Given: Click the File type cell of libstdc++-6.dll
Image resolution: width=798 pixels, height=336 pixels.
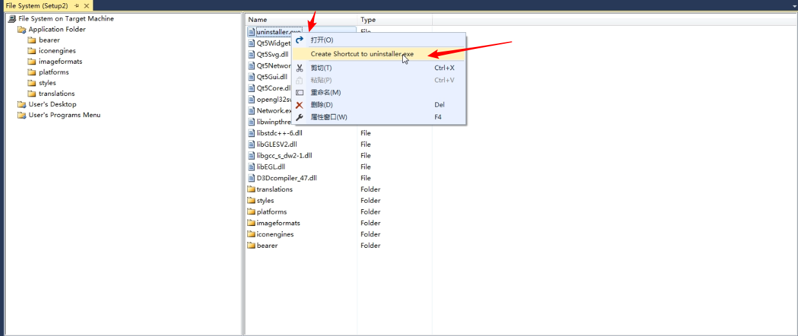Looking at the screenshot, I should click(x=366, y=133).
